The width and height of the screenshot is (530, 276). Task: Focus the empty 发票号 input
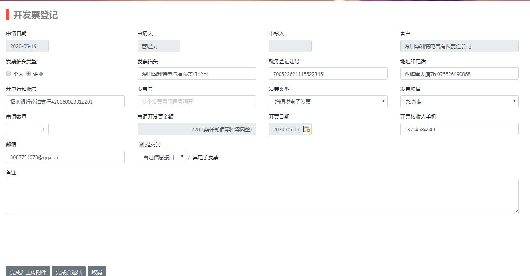coord(197,102)
